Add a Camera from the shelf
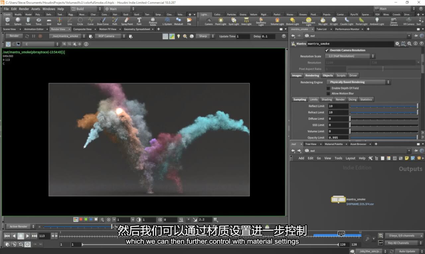This screenshot has width=425, height=254. pos(209,22)
